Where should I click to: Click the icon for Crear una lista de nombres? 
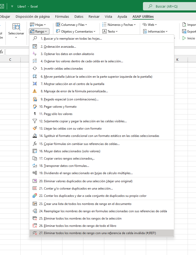(35, 204)
